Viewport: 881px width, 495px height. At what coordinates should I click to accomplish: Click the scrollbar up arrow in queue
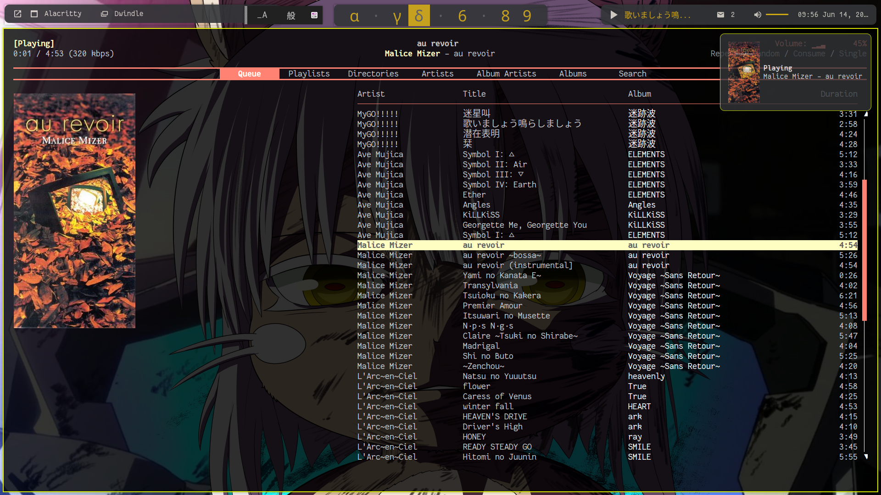[x=866, y=114]
